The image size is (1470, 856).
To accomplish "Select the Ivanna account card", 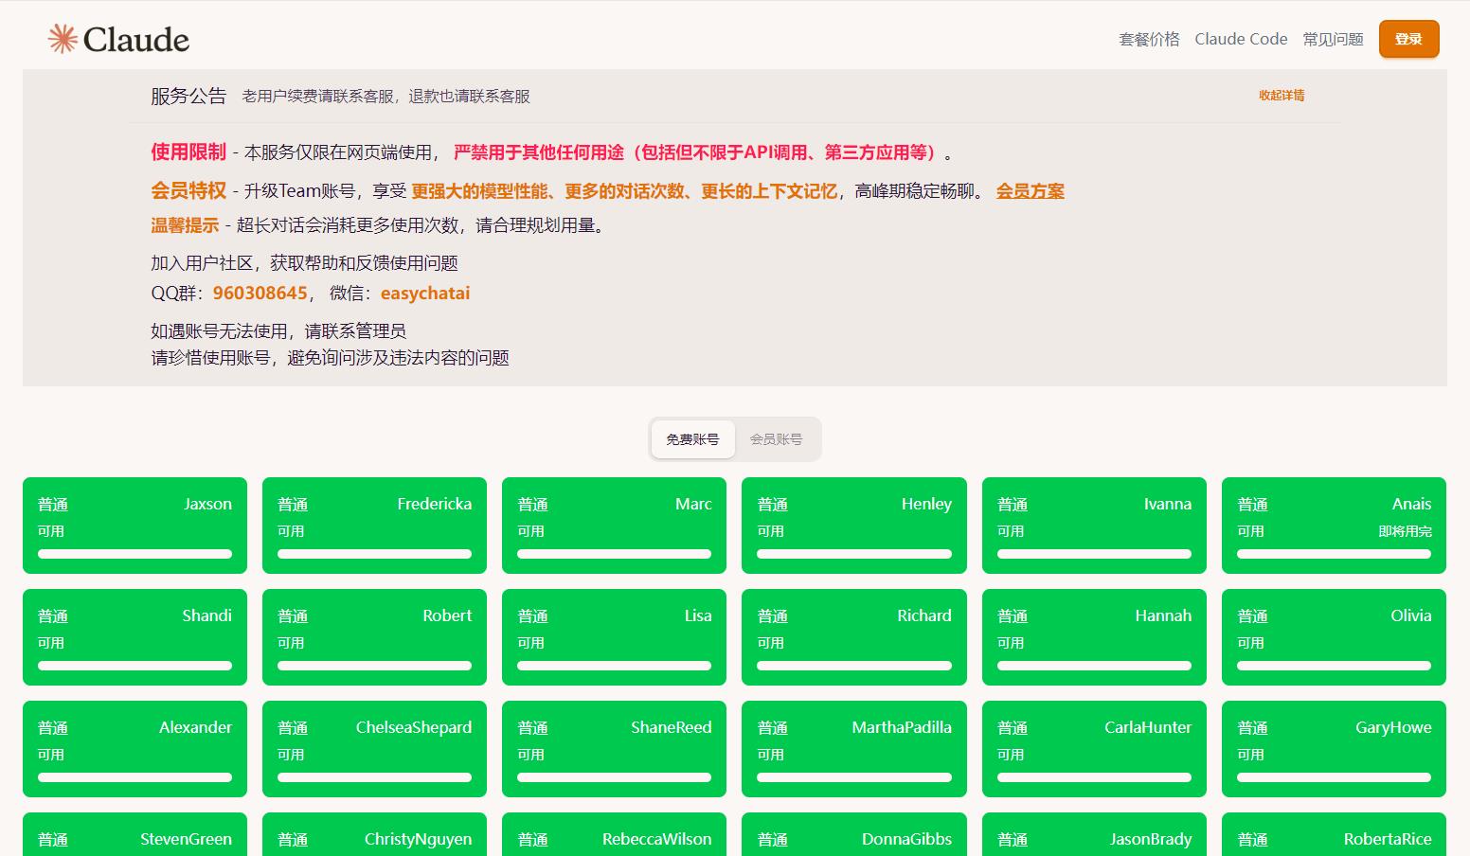I will click(x=1094, y=526).
